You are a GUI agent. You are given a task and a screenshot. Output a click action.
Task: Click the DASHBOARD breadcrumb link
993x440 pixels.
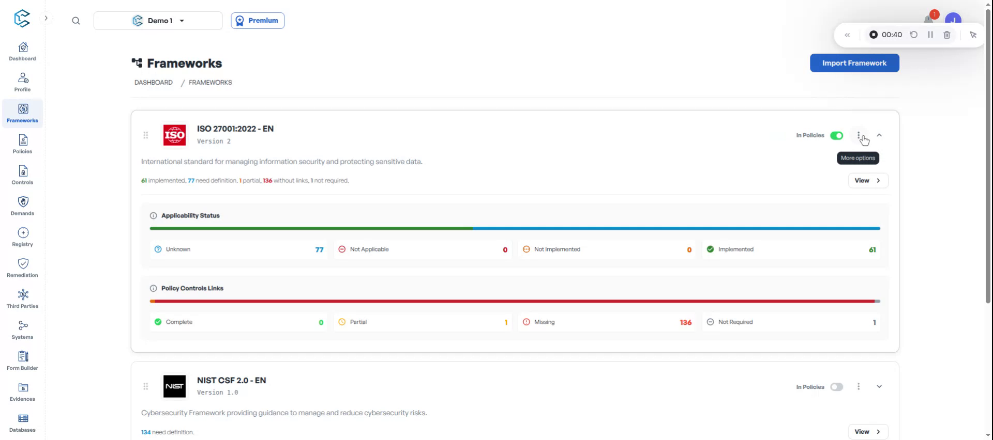[x=154, y=83]
